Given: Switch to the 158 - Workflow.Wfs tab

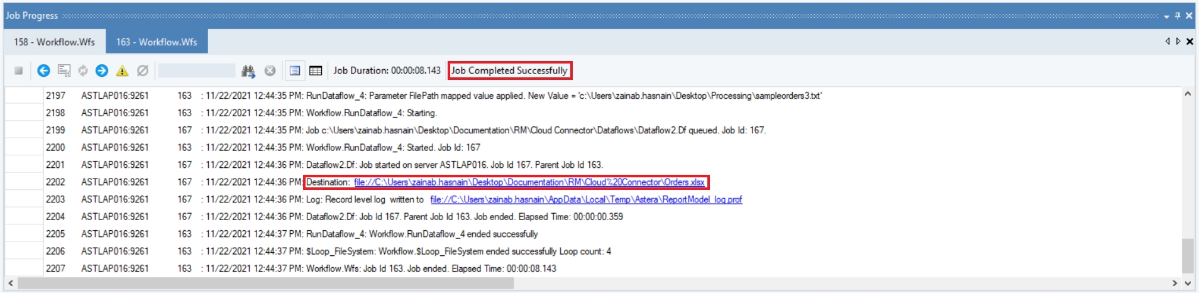Looking at the screenshot, I should [54, 42].
